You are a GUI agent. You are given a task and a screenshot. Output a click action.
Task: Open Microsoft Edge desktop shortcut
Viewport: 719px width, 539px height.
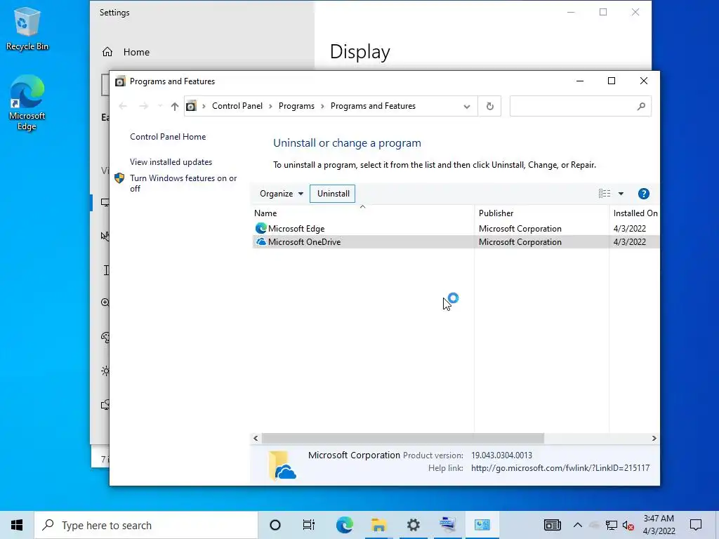pos(27,102)
